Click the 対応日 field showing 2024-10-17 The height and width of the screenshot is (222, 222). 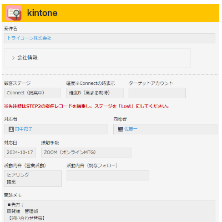pyautogui.click(x=20, y=153)
